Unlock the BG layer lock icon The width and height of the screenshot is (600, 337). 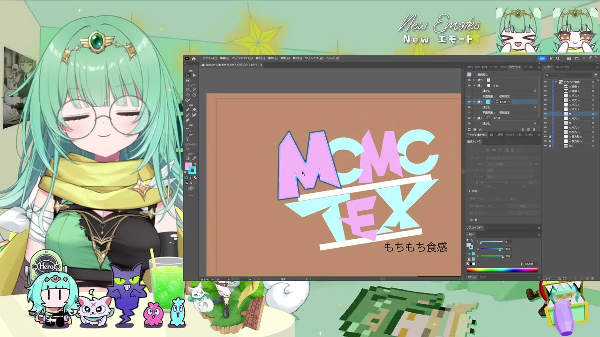[550, 146]
